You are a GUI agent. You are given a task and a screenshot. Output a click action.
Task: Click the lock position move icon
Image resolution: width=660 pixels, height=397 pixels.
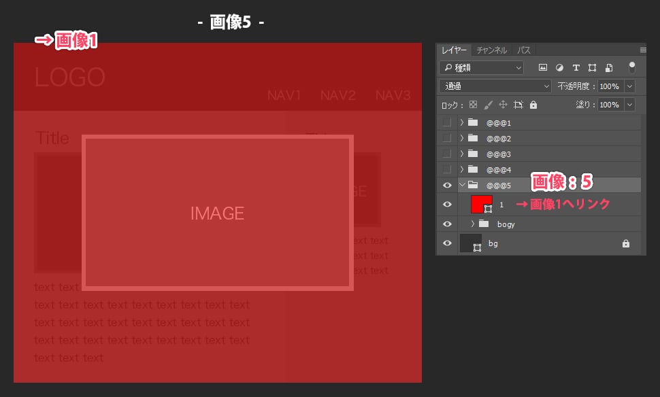pyautogui.click(x=503, y=105)
